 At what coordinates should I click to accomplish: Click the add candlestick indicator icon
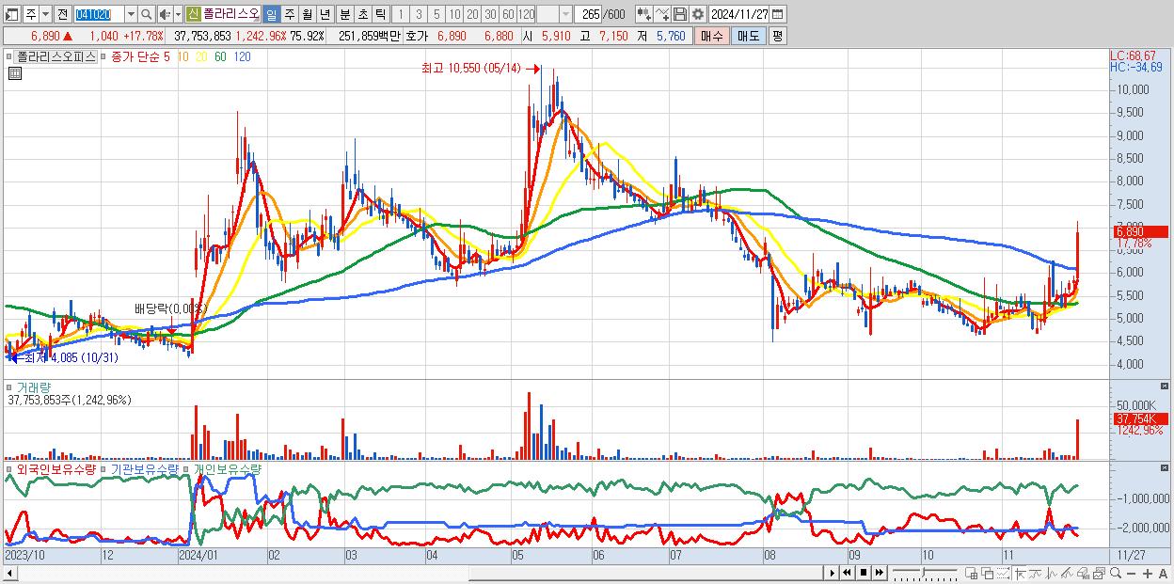click(x=644, y=14)
